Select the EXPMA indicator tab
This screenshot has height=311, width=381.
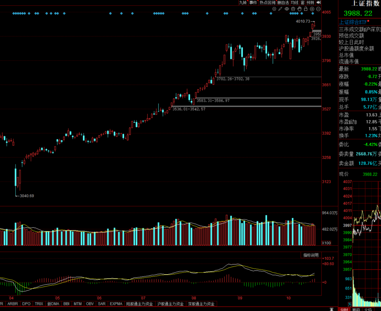[x=116, y=304]
